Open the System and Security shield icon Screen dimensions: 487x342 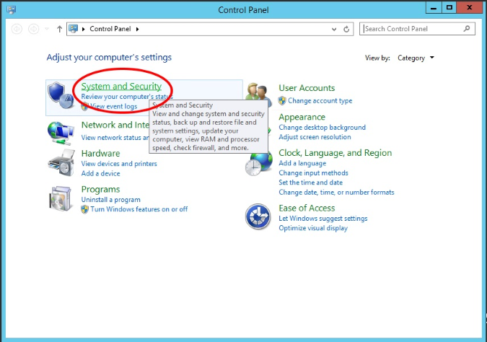(x=61, y=95)
